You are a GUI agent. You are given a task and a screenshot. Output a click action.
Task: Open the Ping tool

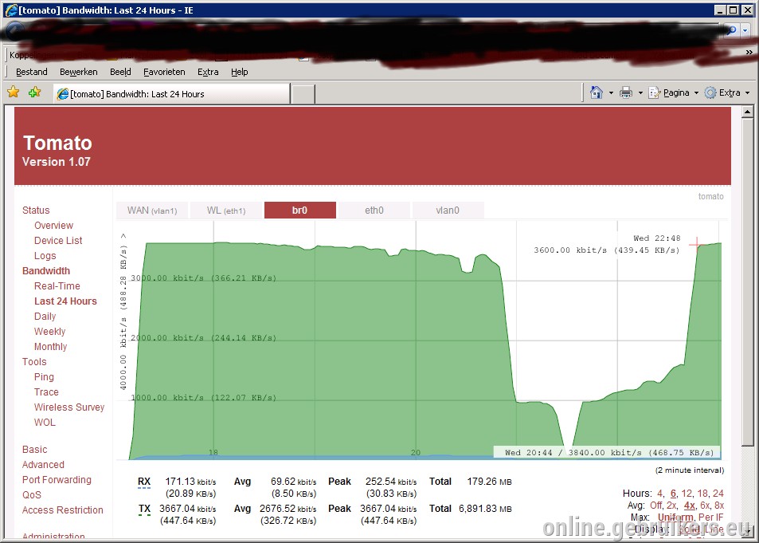(44, 376)
